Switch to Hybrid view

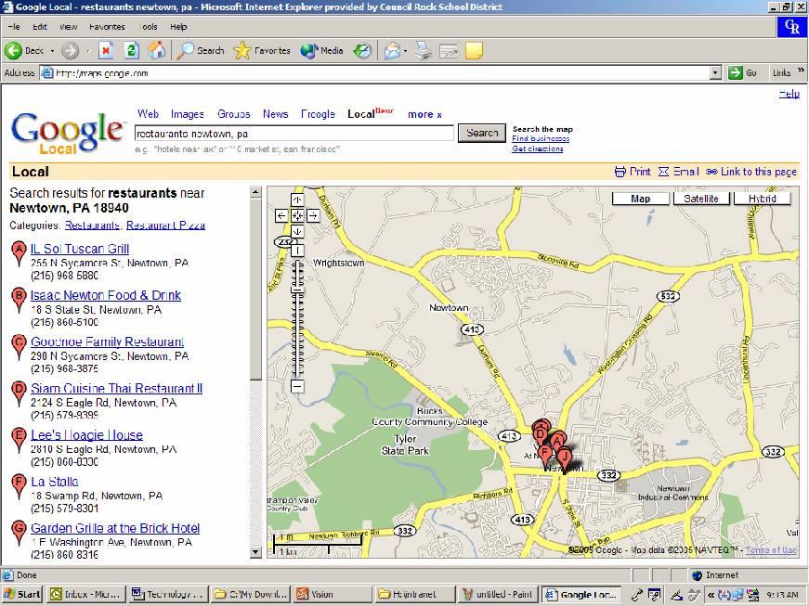tap(762, 199)
